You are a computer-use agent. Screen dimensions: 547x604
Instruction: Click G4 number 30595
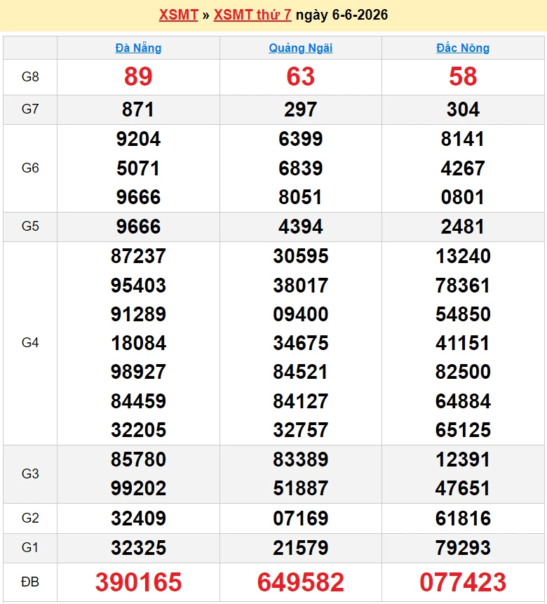click(300, 256)
